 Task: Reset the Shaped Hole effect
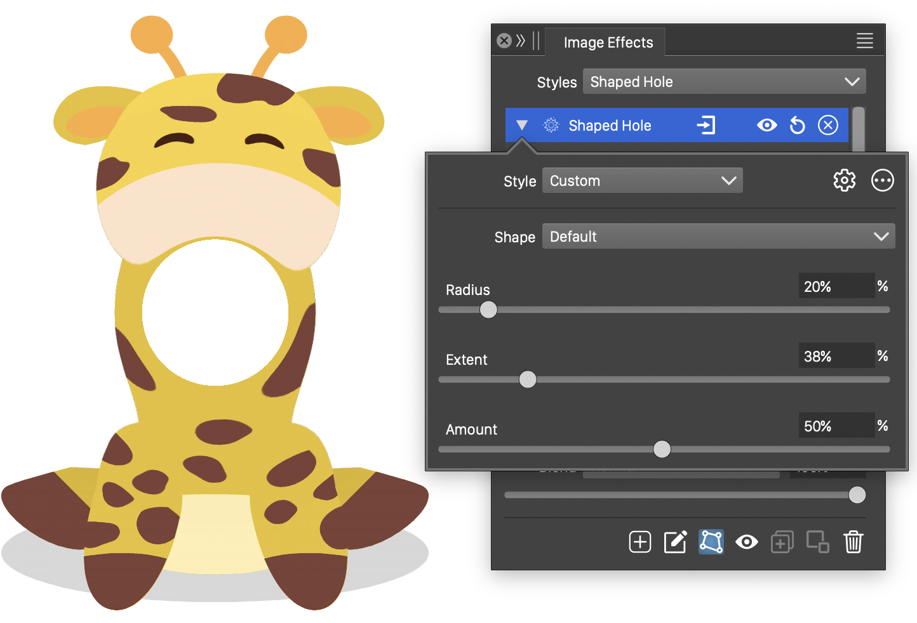797,126
